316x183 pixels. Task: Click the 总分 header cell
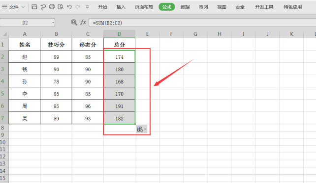click(x=119, y=44)
